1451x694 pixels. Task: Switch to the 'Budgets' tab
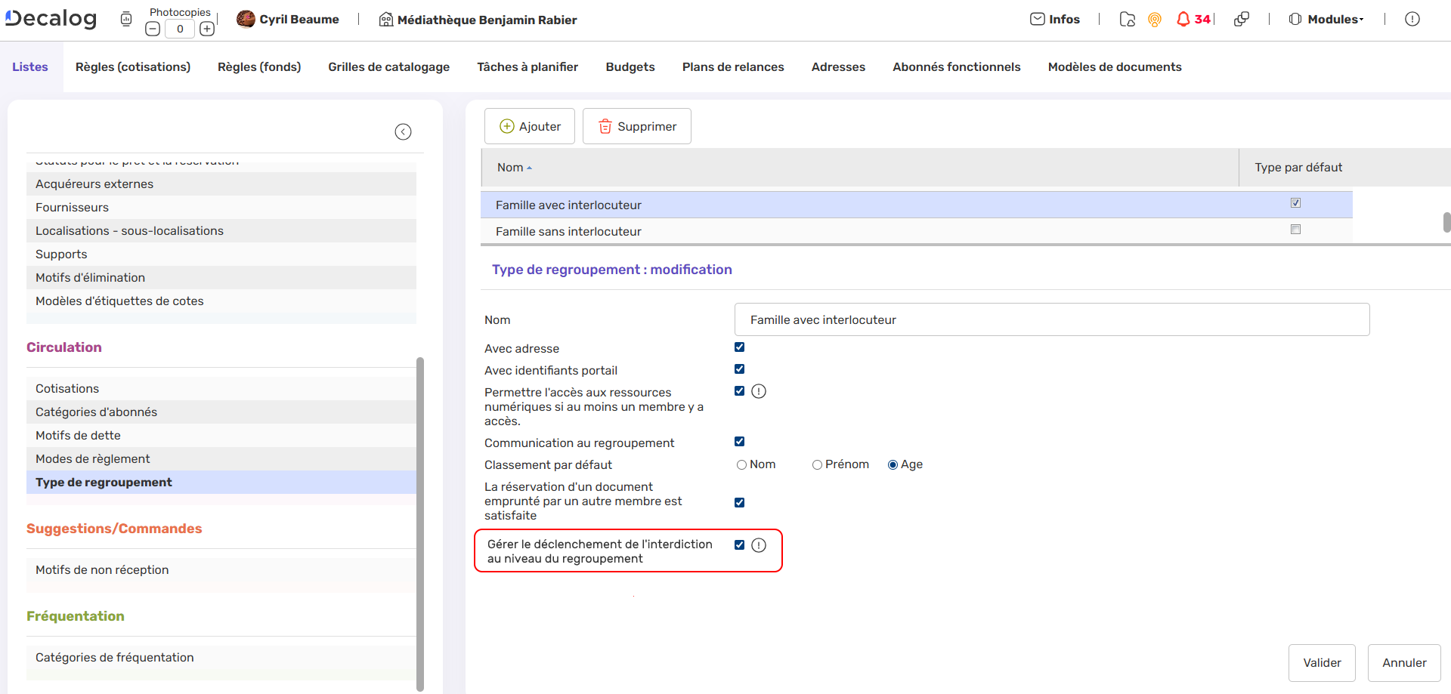(630, 67)
